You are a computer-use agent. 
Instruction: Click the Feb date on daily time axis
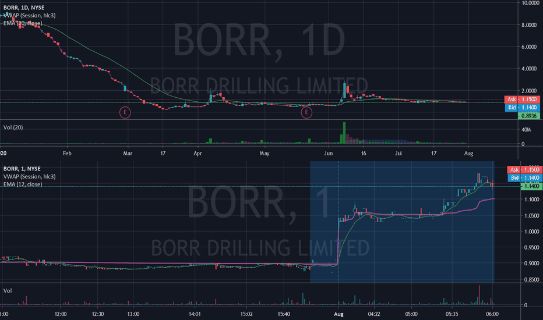(67, 153)
